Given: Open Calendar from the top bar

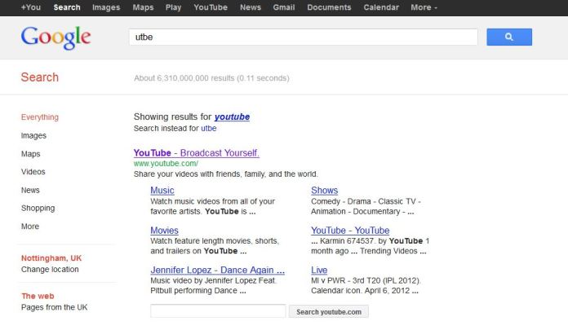Looking at the screenshot, I should [379, 7].
